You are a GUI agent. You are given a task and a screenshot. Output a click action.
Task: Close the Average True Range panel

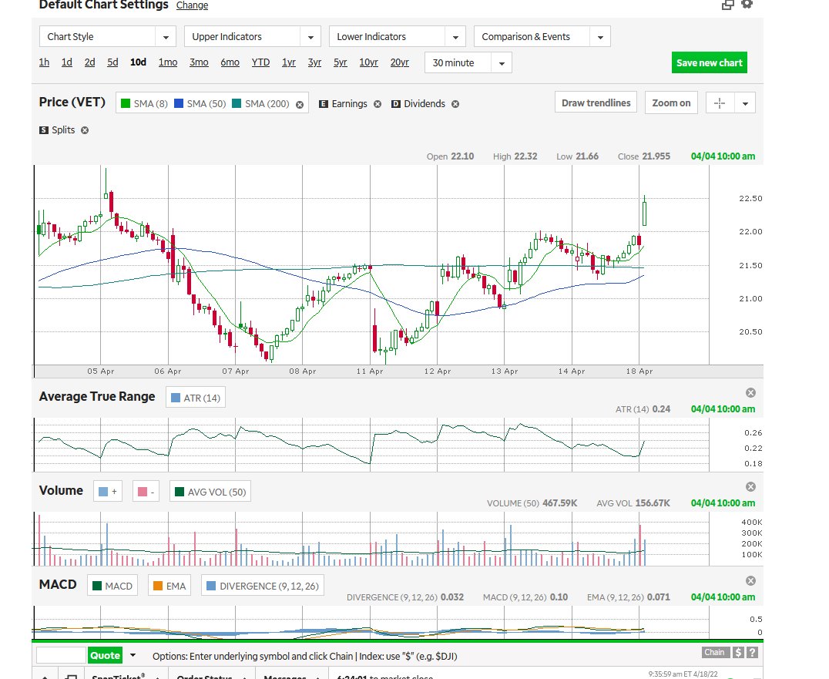(x=750, y=392)
